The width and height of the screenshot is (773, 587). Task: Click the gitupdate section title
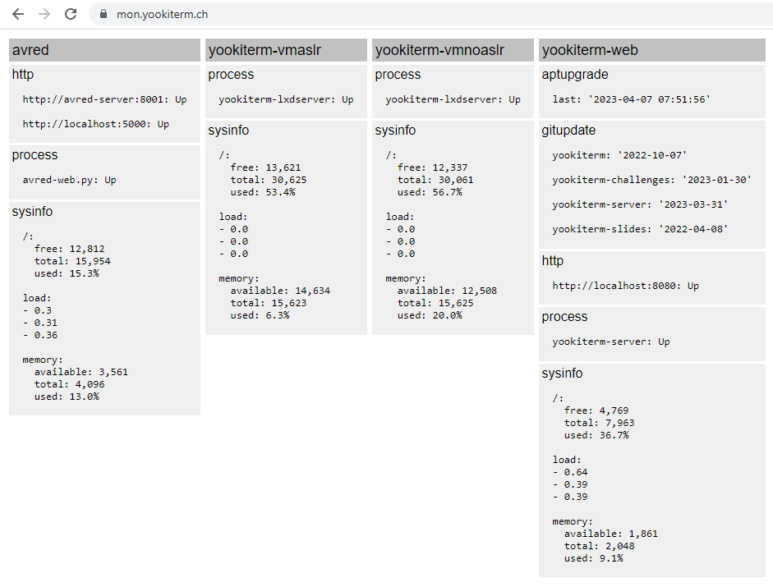(568, 131)
